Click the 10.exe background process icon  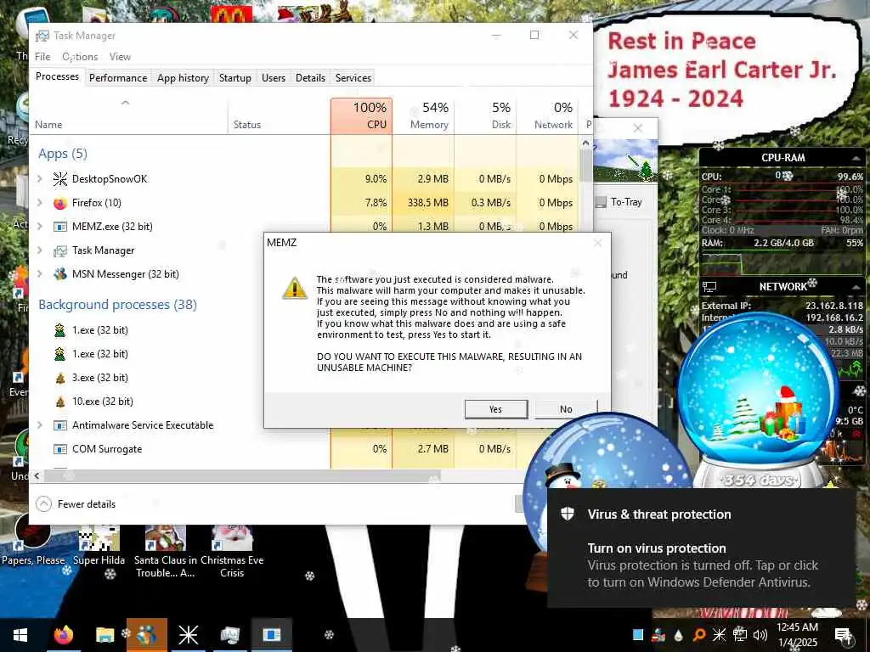click(x=60, y=402)
